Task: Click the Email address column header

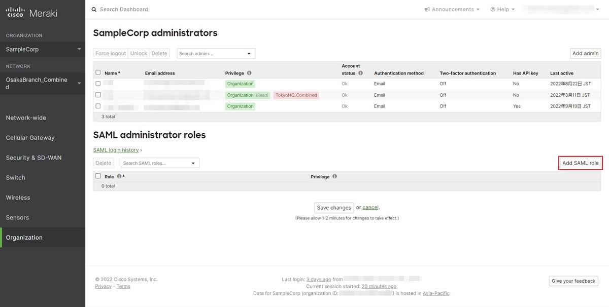Action: 160,73
